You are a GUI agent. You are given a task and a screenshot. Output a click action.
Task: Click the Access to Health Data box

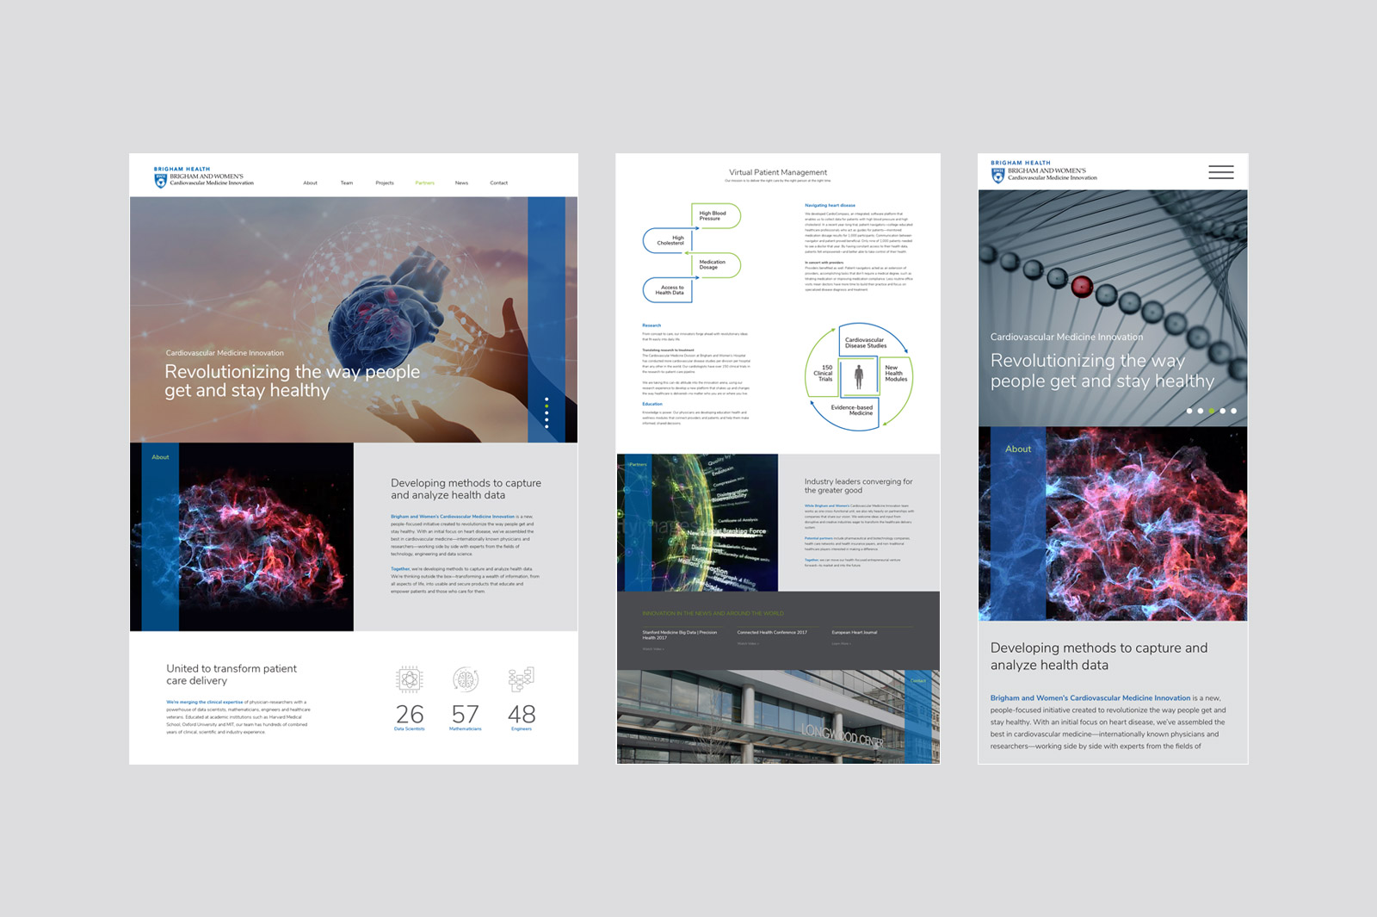669,290
